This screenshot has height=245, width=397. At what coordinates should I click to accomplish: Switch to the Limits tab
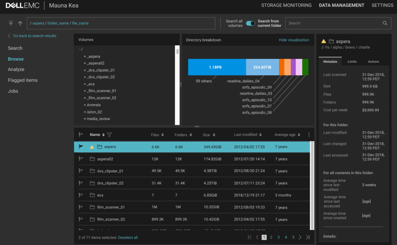[352, 62]
